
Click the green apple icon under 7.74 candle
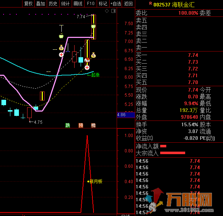93,26
